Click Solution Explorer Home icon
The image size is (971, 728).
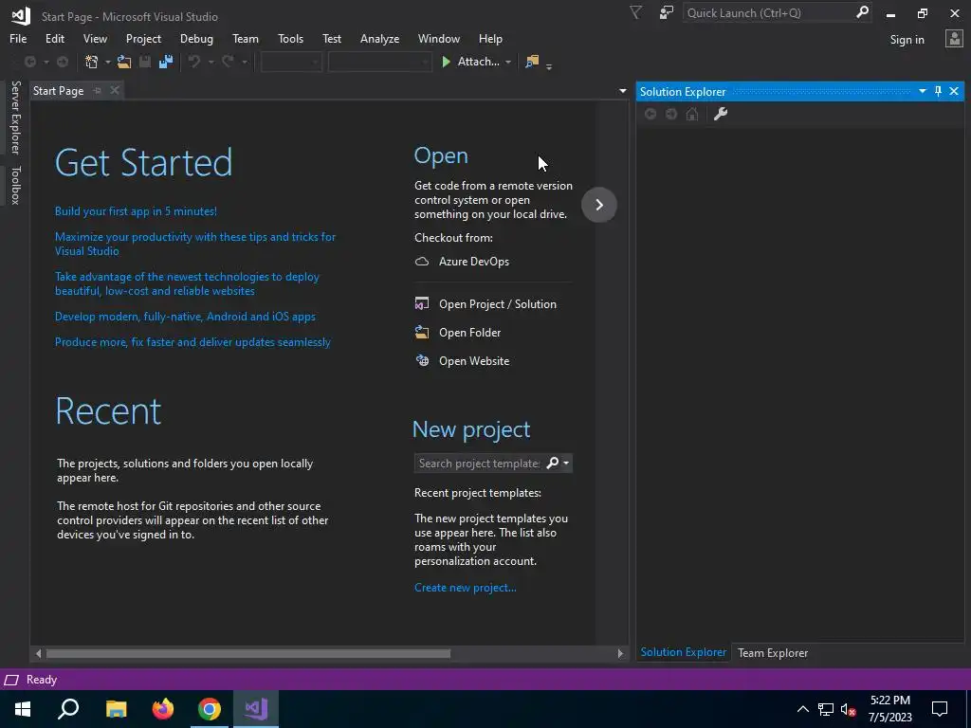click(692, 115)
